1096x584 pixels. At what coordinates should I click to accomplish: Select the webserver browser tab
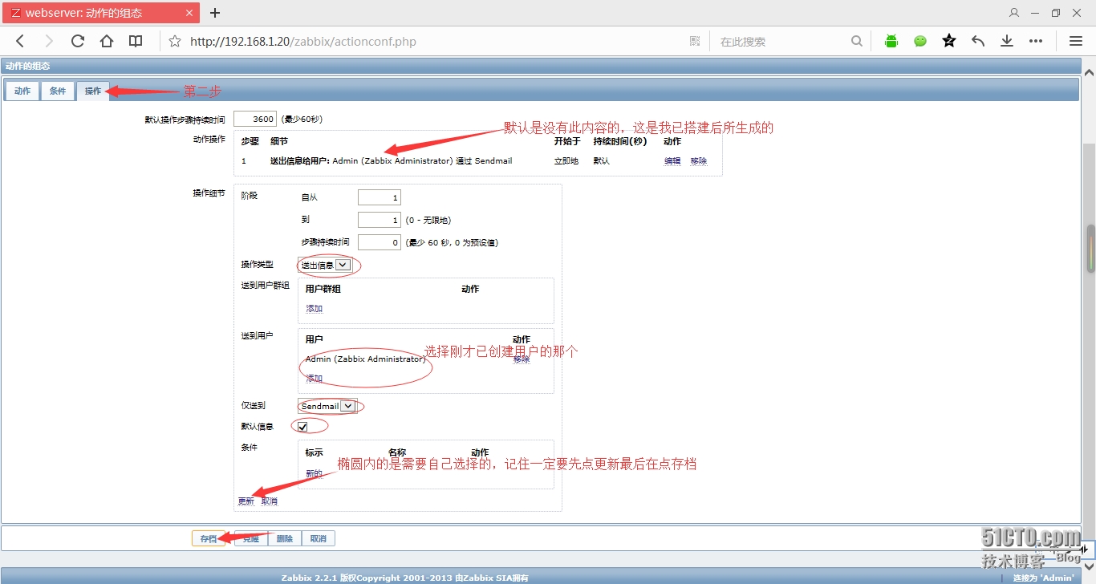(x=101, y=13)
